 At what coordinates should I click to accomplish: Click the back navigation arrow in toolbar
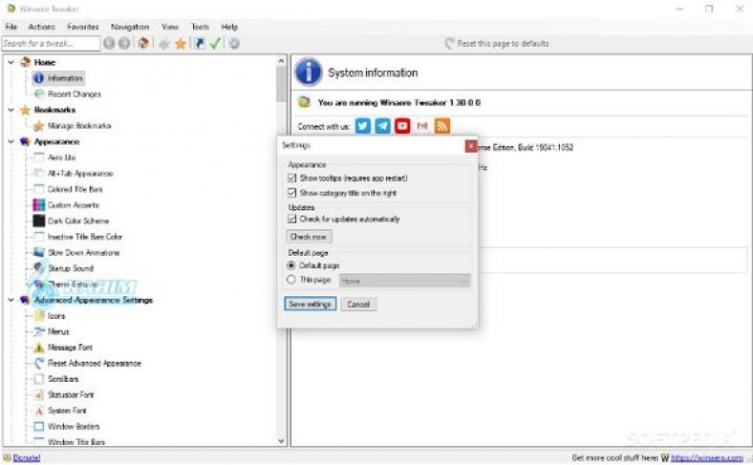[109, 44]
